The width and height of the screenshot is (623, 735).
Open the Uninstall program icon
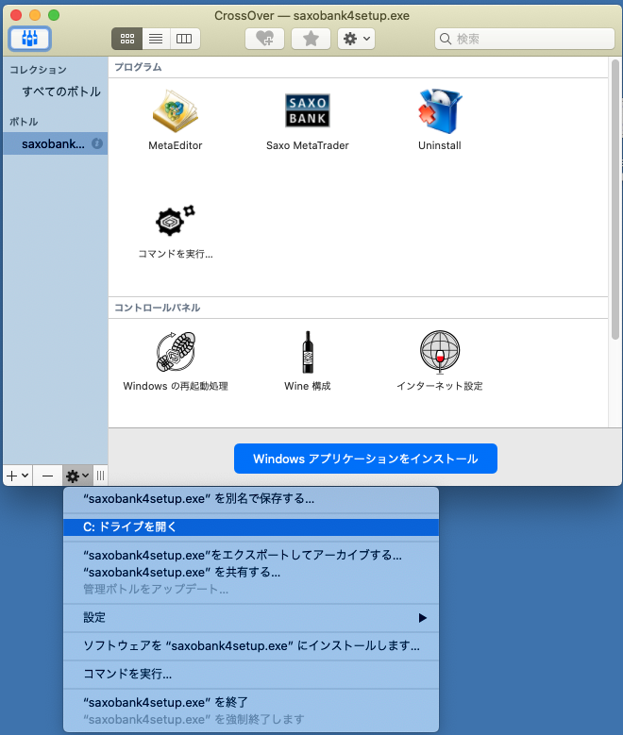point(440,111)
